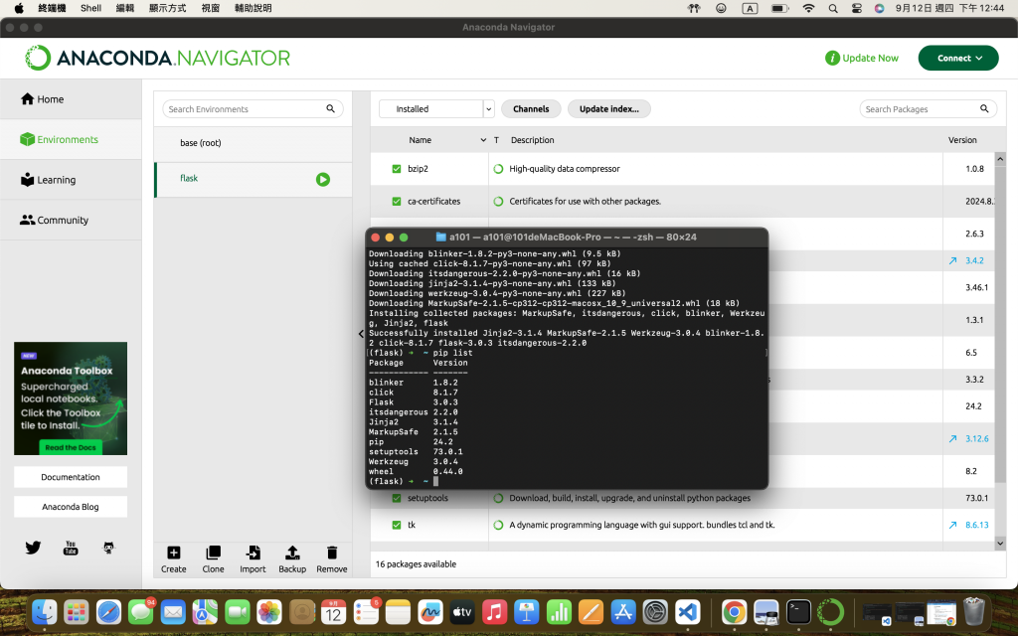Open the 編輯 menu in menu bar
This screenshot has width=1018, height=636.
pyautogui.click(x=124, y=8)
